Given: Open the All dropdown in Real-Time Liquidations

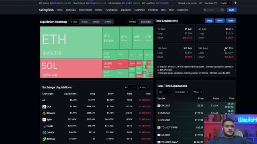Looking at the screenshot, I should click(164, 92).
